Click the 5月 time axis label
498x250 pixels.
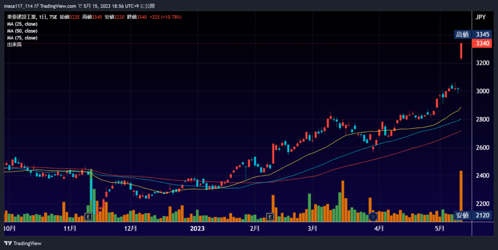pos(440,229)
